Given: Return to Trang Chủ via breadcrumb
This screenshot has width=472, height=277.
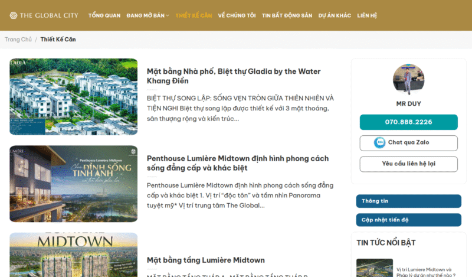Looking at the screenshot, I should pyautogui.click(x=18, y=40).
